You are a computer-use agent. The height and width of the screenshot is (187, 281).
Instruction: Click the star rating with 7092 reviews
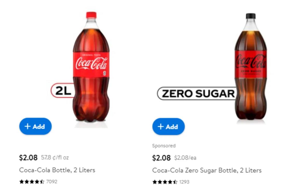(x=32, y=182)
